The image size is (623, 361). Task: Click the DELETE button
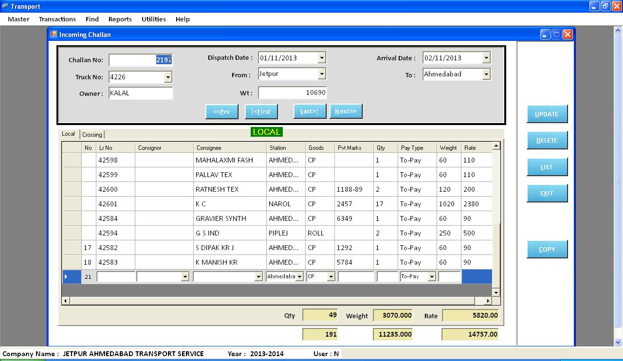coord(547,140)
